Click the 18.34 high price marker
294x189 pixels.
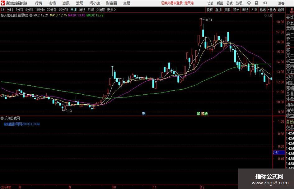tap(208, 20)
